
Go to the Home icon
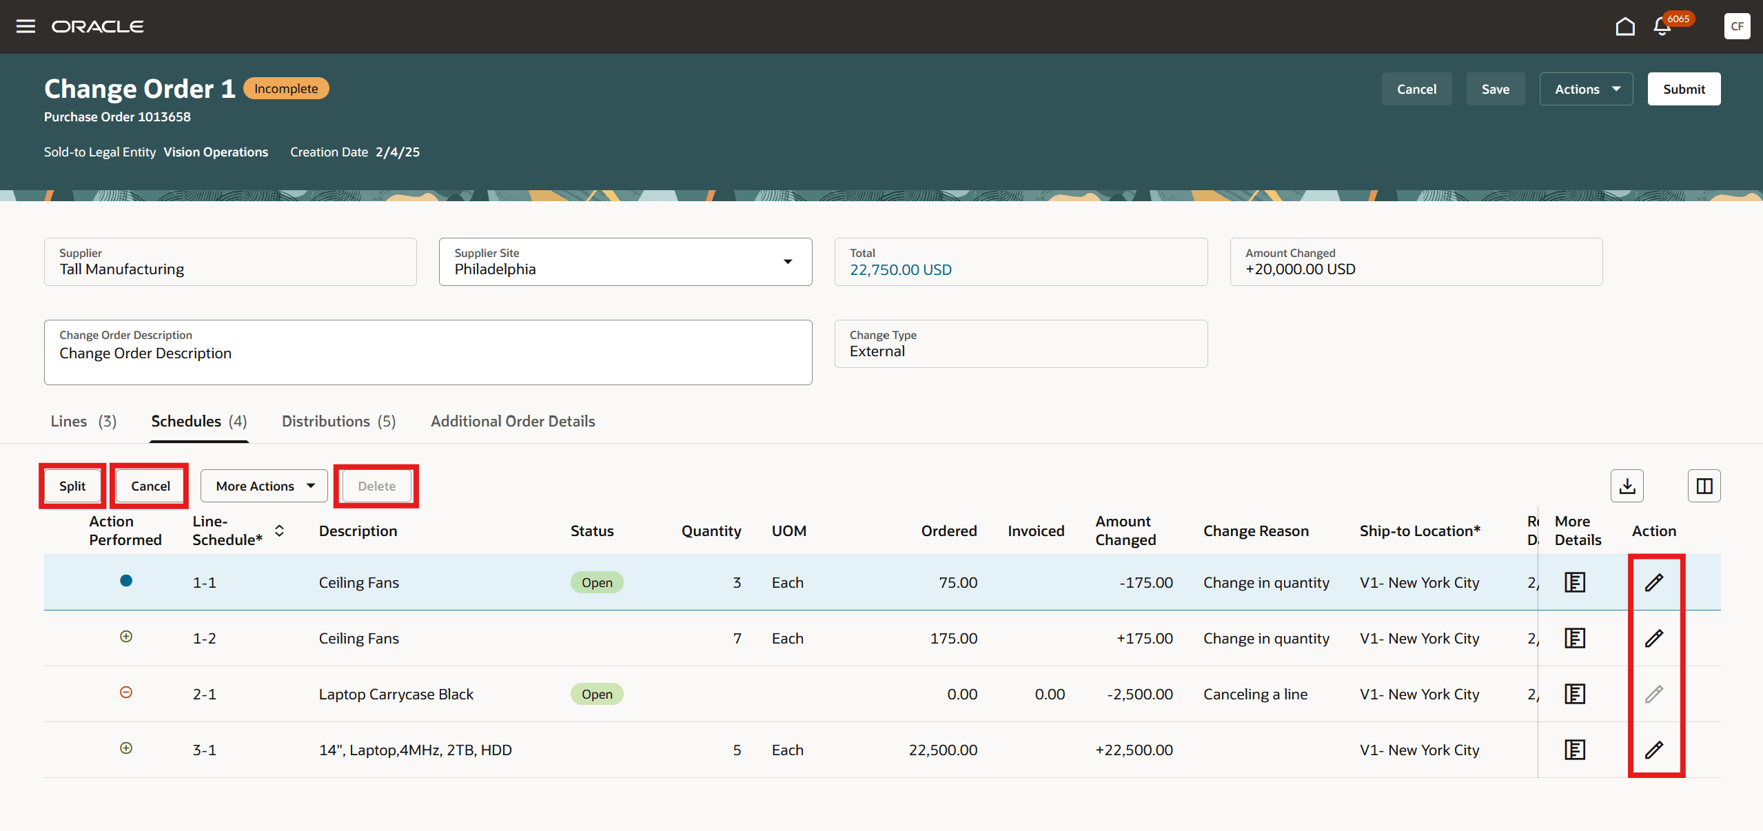tap(1624, 26)
